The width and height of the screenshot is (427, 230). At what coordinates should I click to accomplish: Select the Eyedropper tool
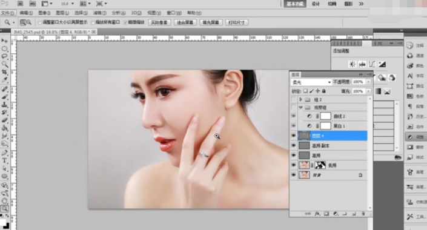tap(5, 80)
